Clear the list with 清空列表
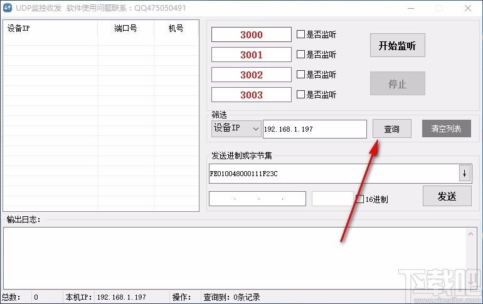 (x=446, y=128)
